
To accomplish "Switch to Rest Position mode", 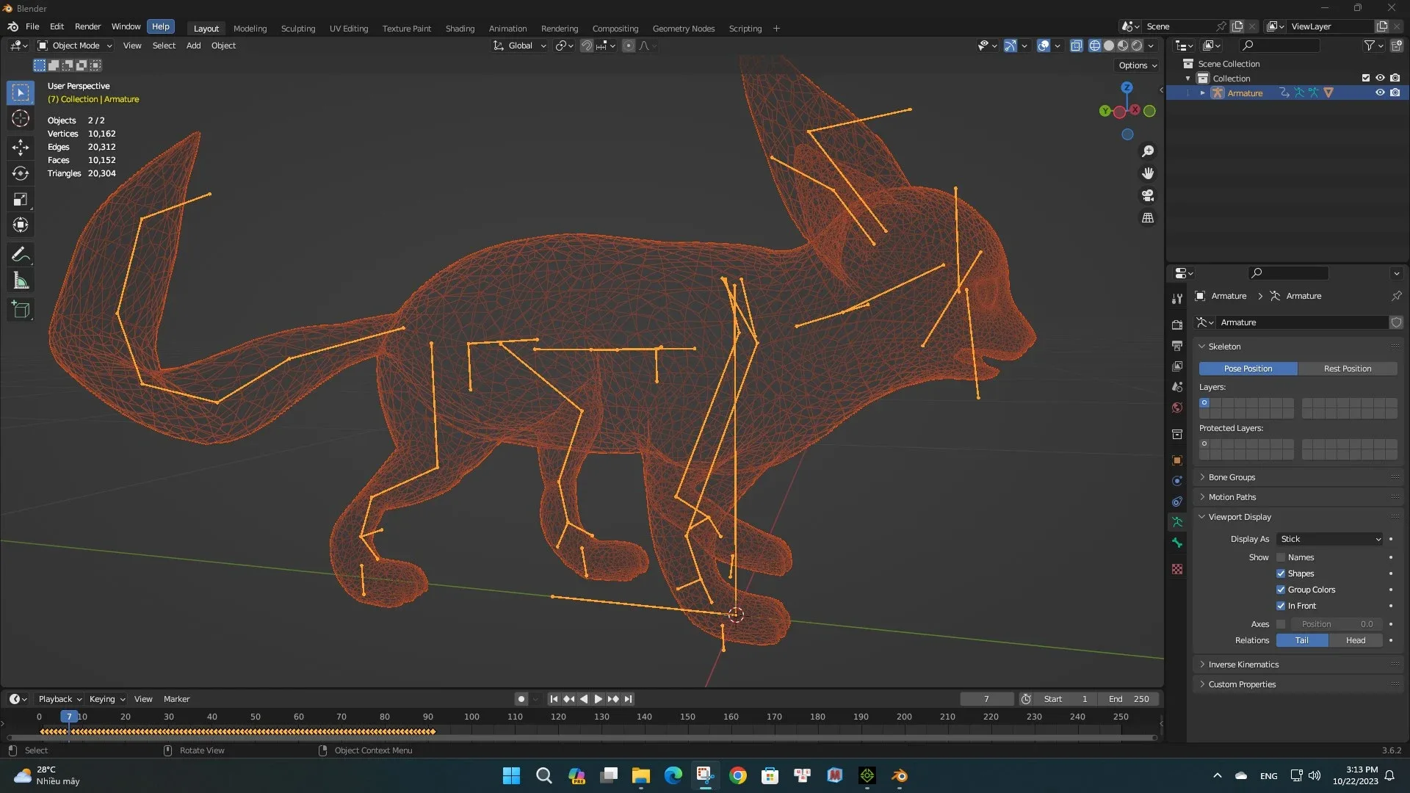I will [1348, 369].
